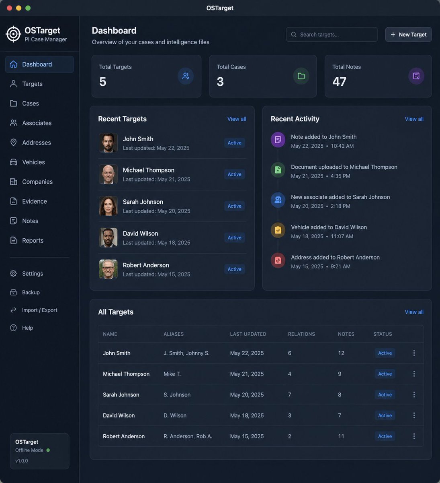Viewport: 440px width, 483px height.
Task: Click the Backup icon
Action: click(x=14, y=292)
